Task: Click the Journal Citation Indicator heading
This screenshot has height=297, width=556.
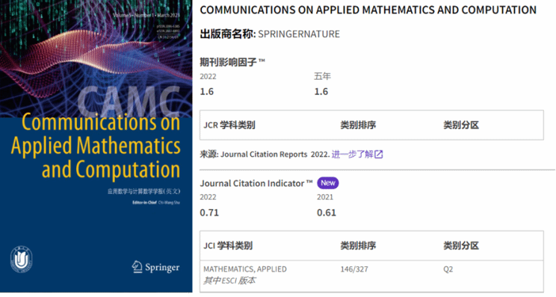Action: [x=256, y=184]
